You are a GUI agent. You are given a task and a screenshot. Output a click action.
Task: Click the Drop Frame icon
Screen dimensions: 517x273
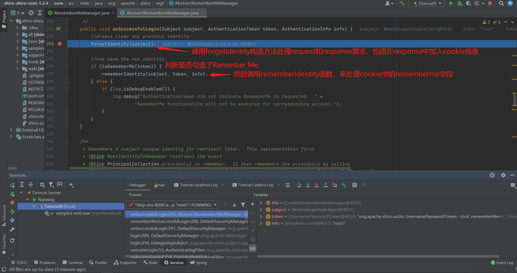click(x=334, y=185)
